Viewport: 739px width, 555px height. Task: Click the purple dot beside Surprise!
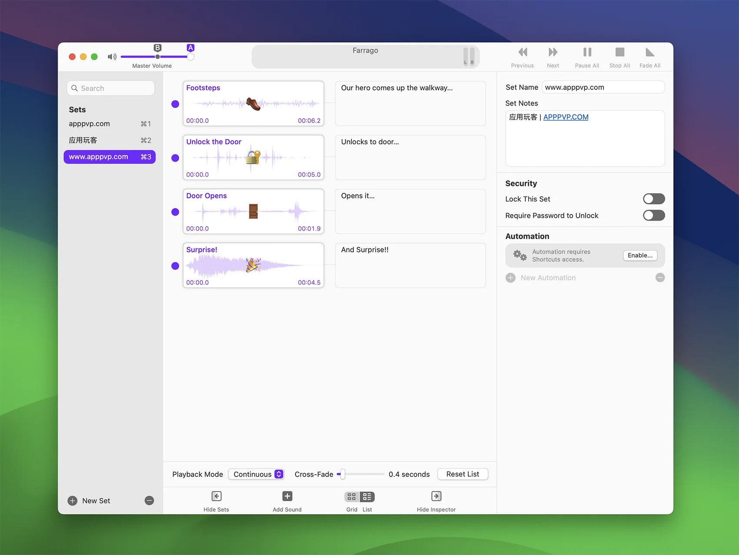point(175,266)
